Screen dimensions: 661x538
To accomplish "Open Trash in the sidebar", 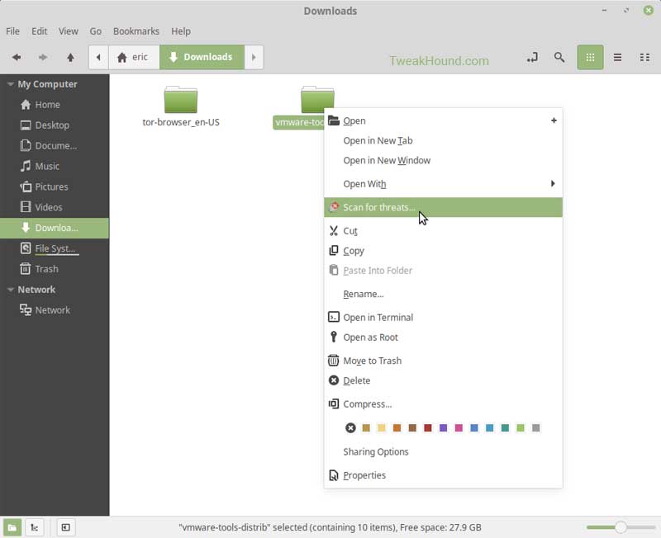I will pyautogui.click(x=55, y=269).
